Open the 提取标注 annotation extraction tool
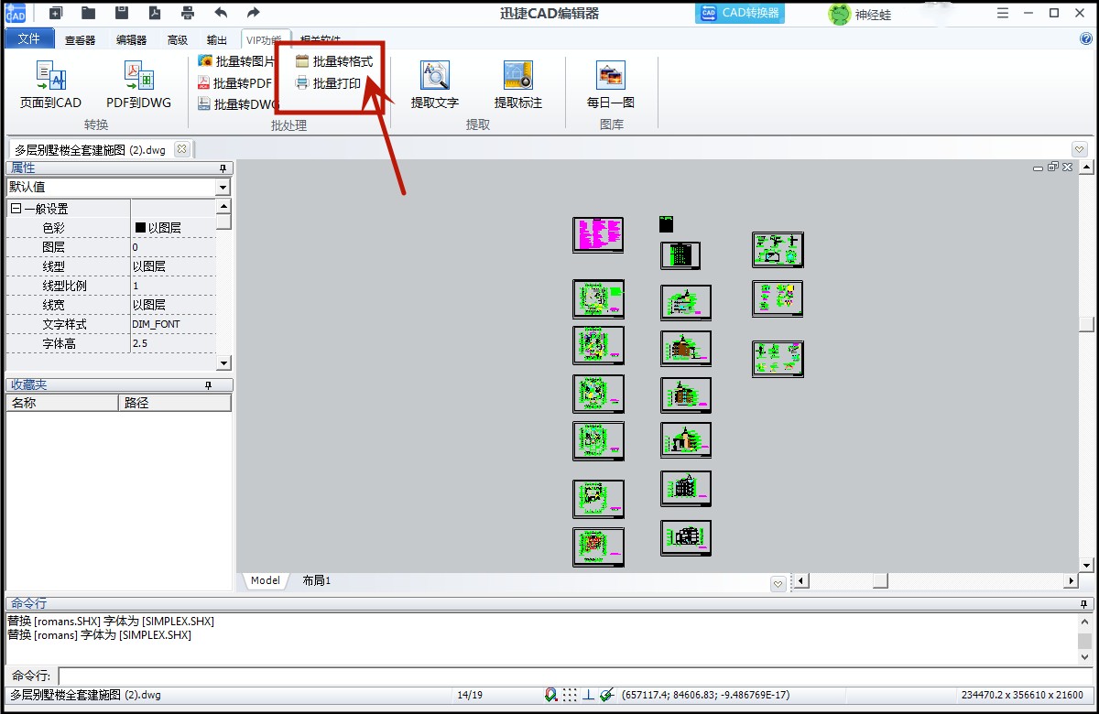Screen dimensions: 1099x714 [x=518, y=85]
